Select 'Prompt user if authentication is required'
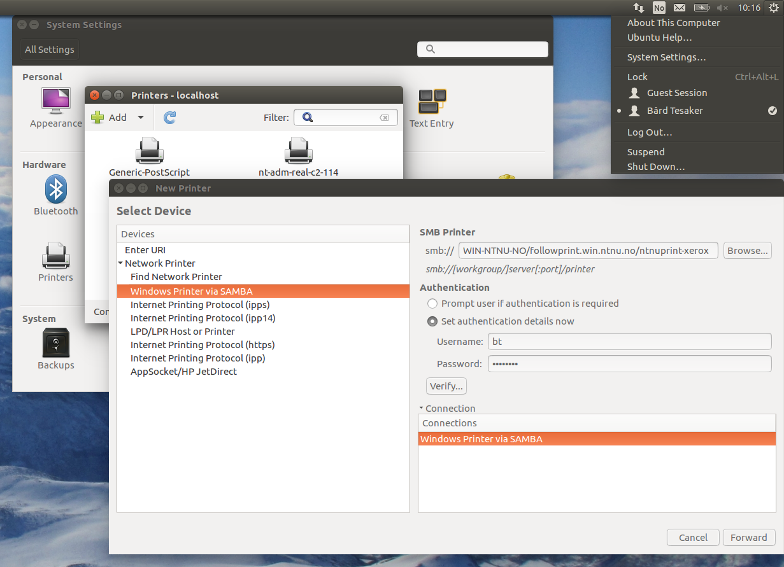 click(x=432, y=304)
